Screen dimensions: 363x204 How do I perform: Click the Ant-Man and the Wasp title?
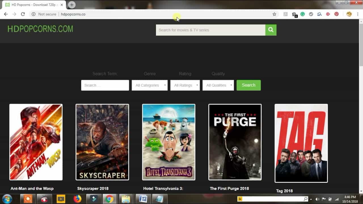pos(32,188)
